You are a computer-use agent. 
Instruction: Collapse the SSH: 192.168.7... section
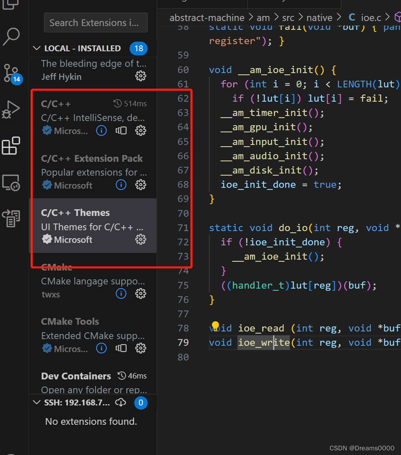(x=37, y=402)
